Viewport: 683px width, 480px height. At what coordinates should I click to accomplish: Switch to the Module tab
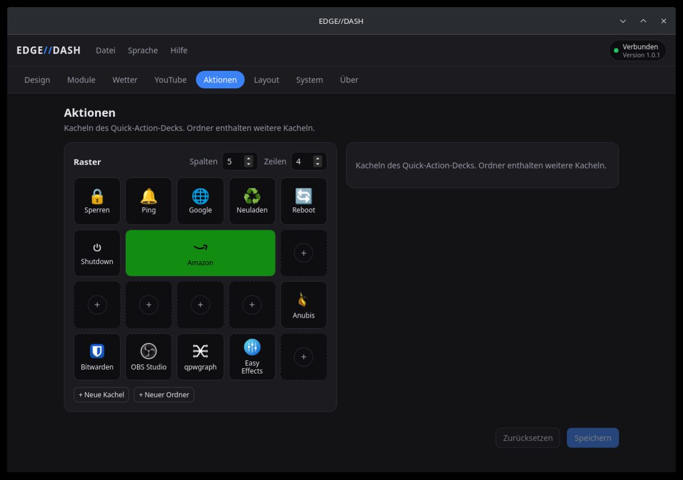[81, 80]
